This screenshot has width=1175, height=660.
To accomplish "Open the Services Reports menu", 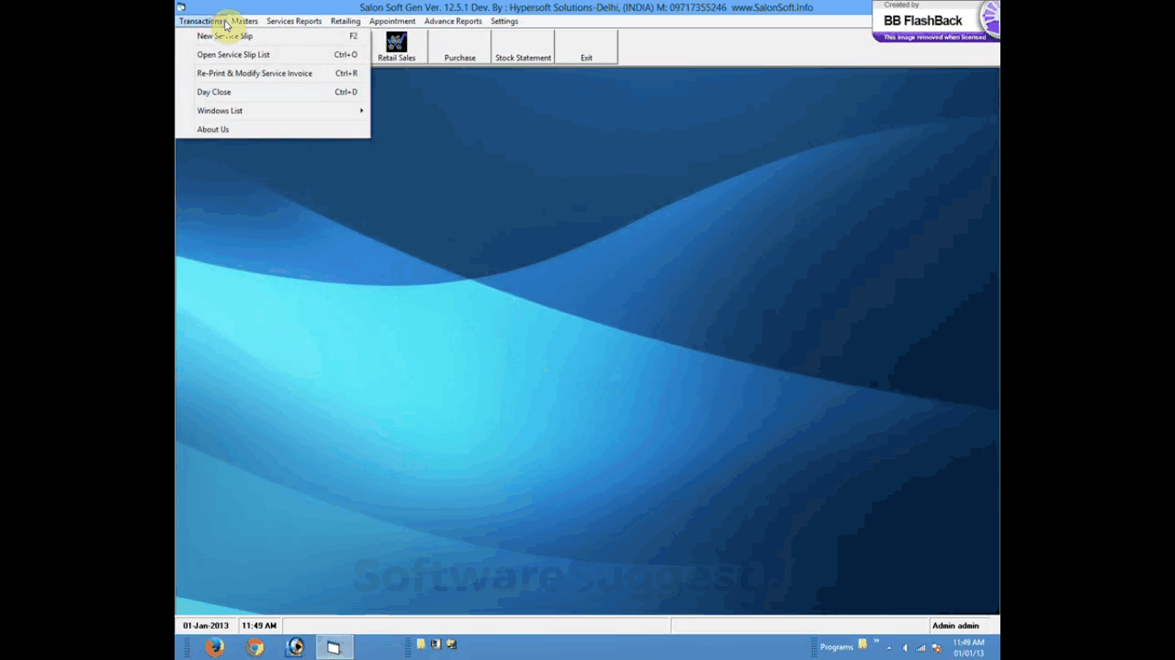I will point(294,21).
